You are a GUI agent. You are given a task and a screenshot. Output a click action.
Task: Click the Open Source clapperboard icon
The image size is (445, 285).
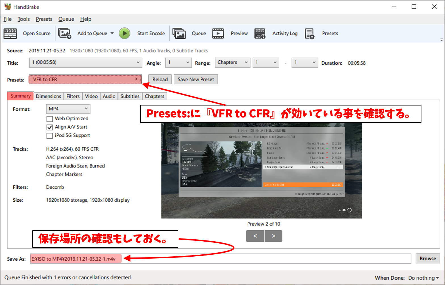[x=10, y=33]
